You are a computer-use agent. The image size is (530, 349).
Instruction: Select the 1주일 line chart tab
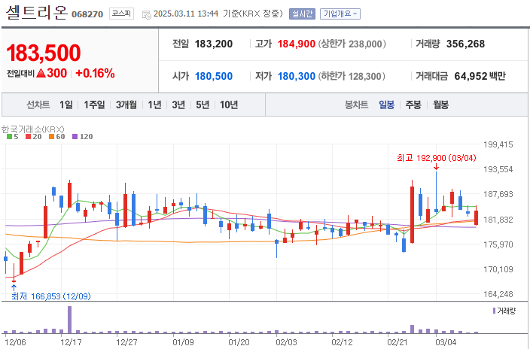pyautogui.click(x=94, y=105)
